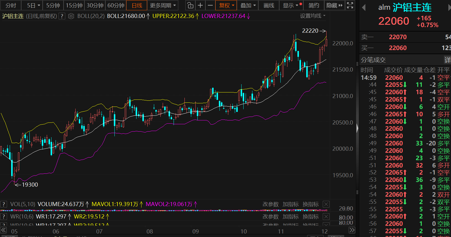Zoom in chart with the plus icon
The height and width of the screenshot is (237, 451).
tap(200, 5)
